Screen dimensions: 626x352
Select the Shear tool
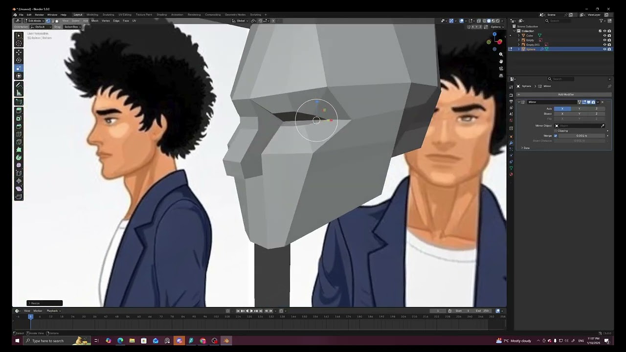pos(19,189)
